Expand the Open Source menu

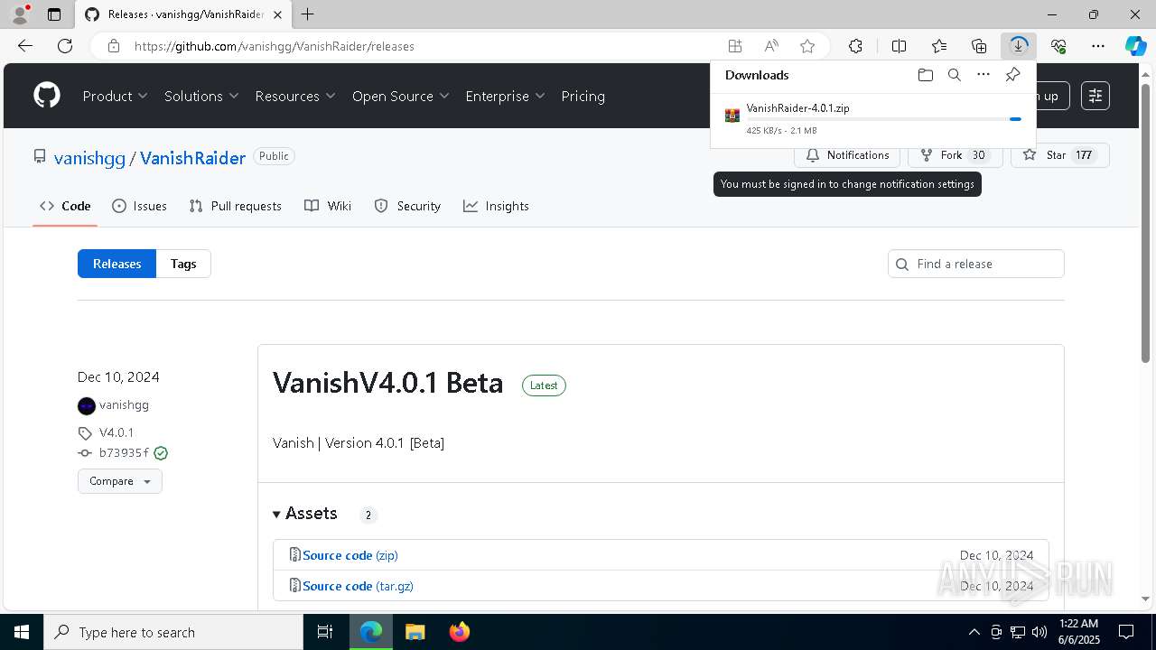tap(401, 96)
